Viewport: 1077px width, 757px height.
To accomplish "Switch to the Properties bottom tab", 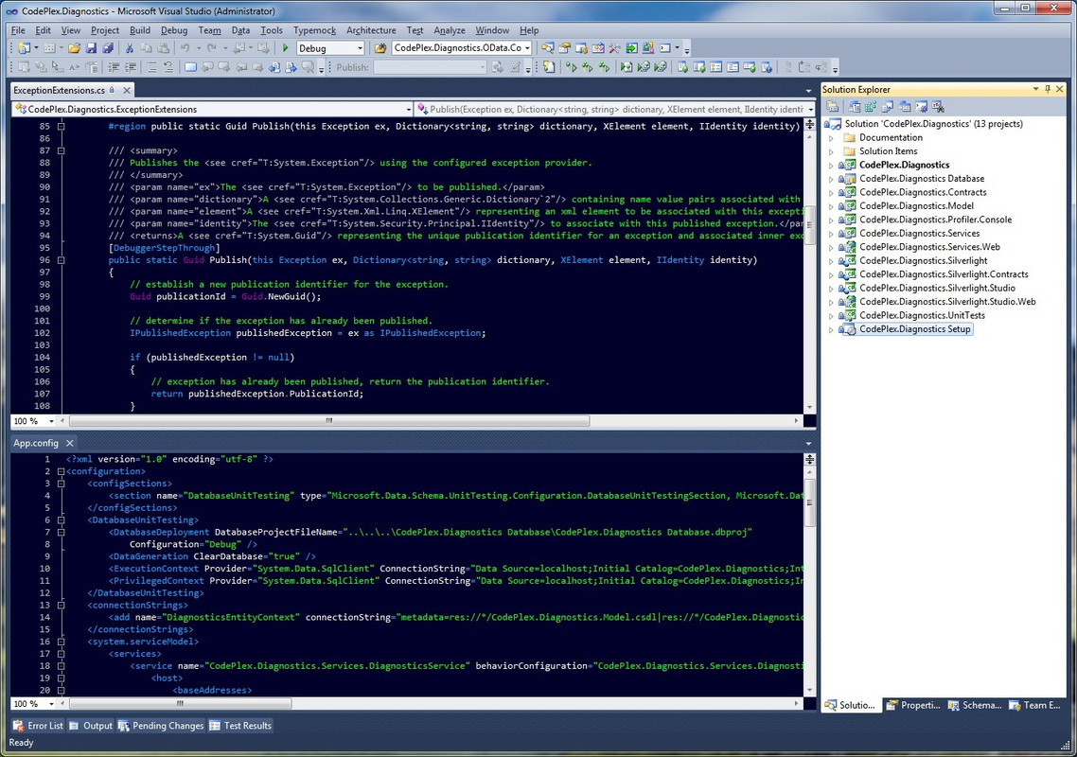I will (x=913, y=705).
